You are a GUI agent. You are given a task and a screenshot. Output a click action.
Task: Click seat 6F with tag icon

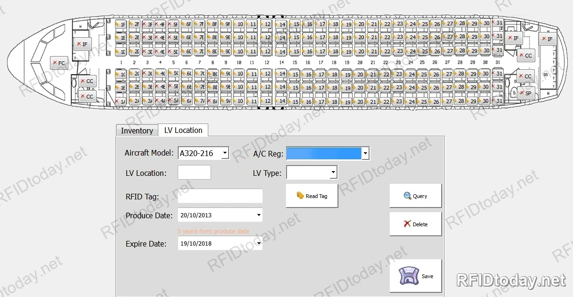point(187,24)
